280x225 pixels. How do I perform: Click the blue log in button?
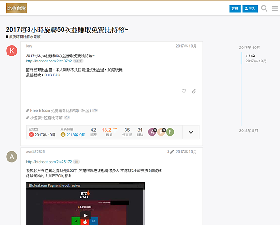(x=250, y=8)
